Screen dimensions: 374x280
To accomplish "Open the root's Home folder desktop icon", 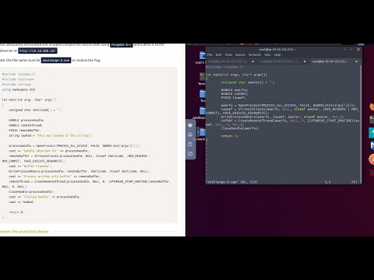I will 203,55.
